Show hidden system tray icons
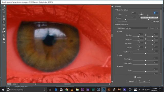 click(140, 90)
